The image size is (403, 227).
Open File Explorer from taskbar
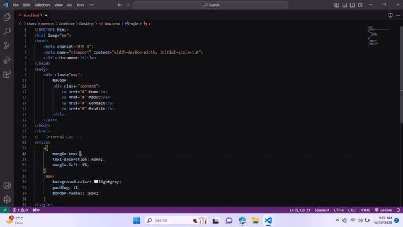(x=255, y=220)
